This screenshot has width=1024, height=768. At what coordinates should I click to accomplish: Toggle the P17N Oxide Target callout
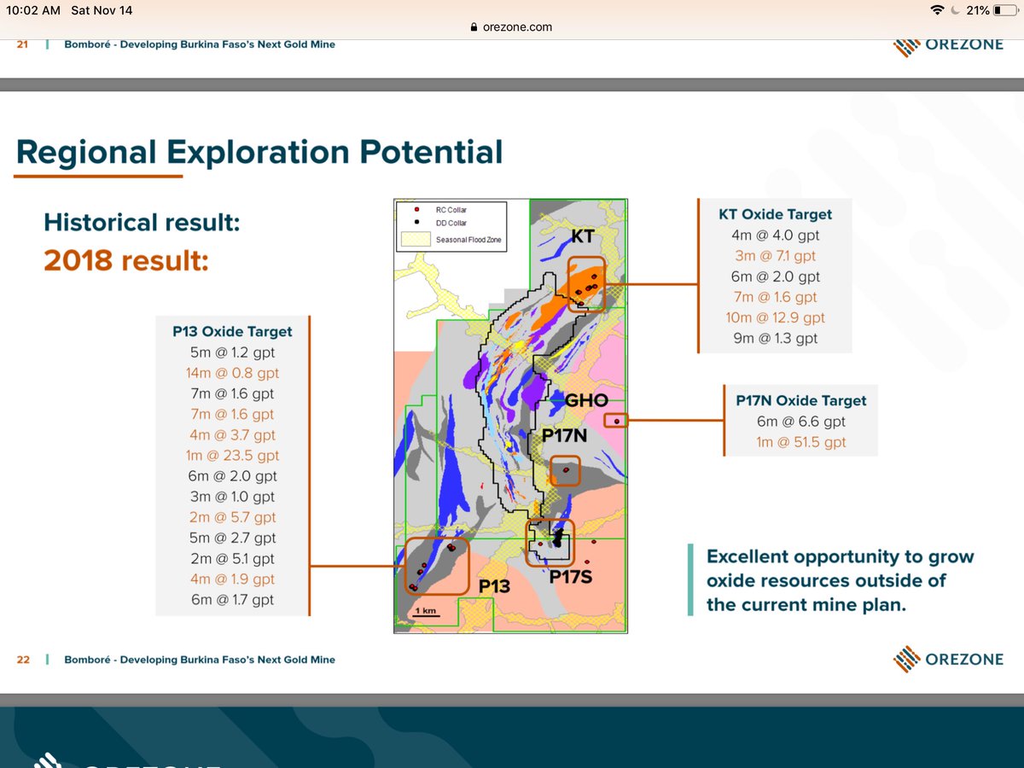click(x=800, y=421)
